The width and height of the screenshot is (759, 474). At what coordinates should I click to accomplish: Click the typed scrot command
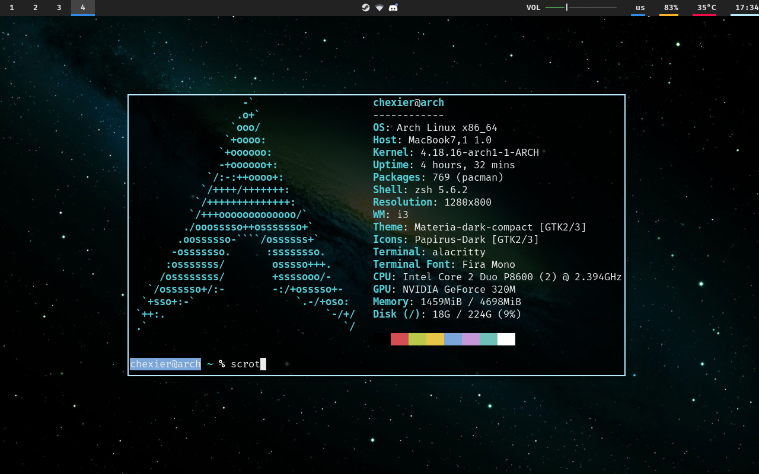[x=245, y=364]
